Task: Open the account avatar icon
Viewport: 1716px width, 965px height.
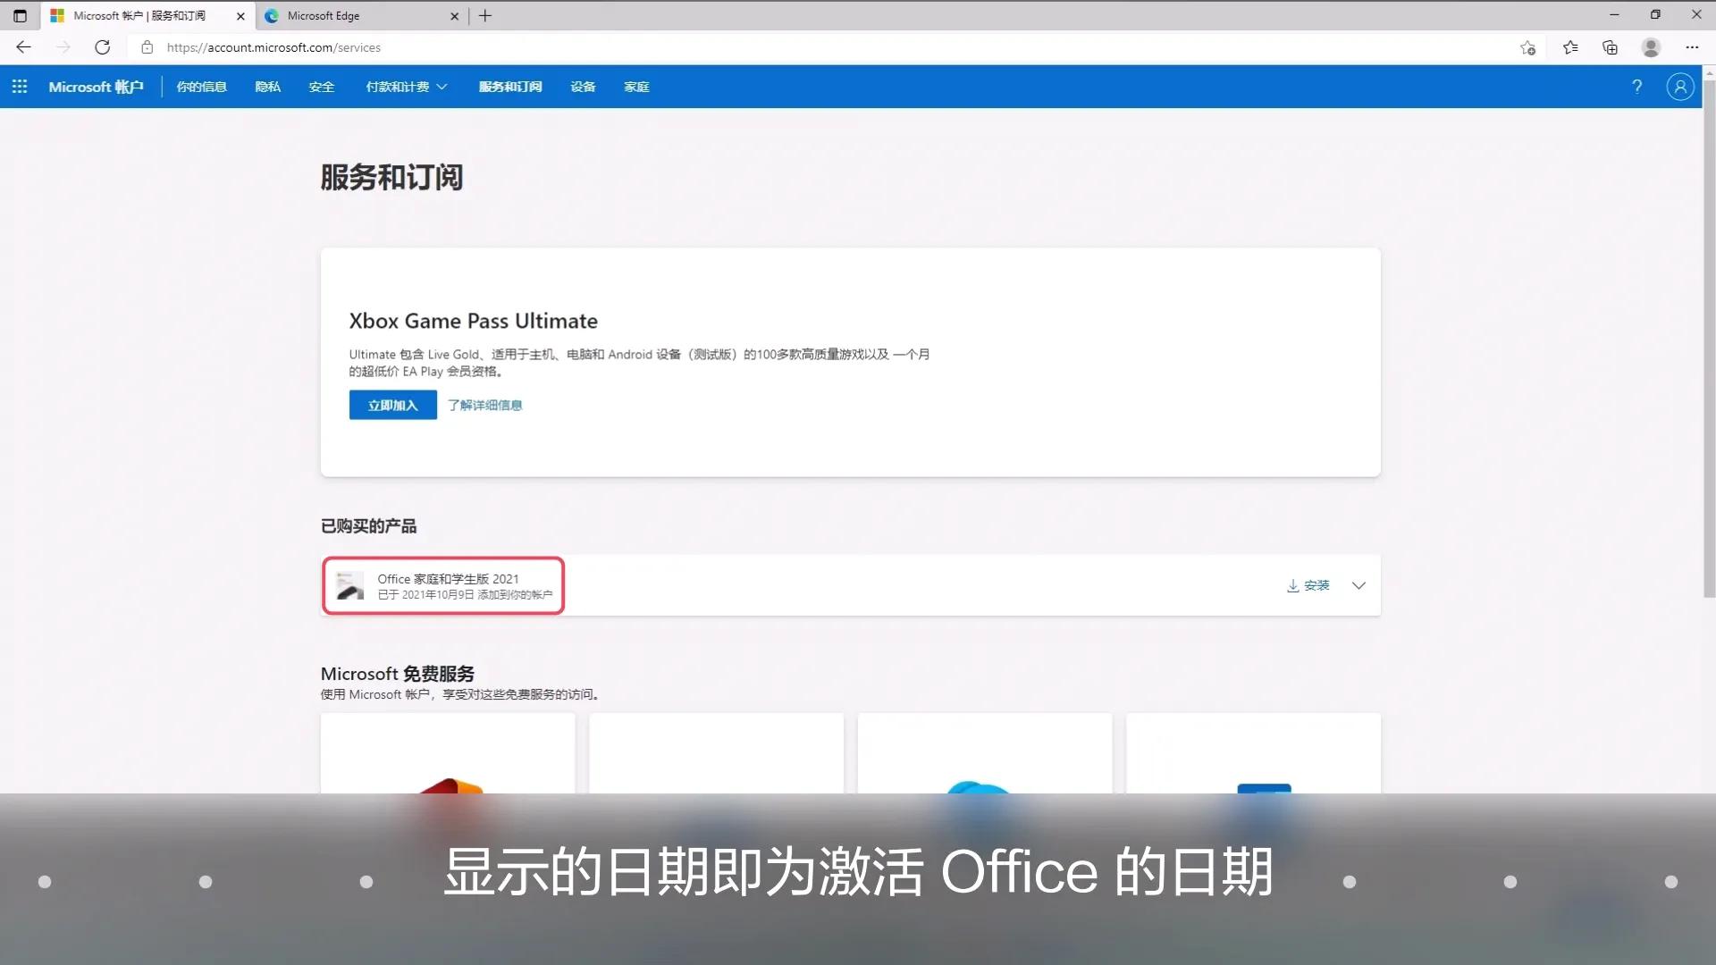Action: [x=1679, y=86]
